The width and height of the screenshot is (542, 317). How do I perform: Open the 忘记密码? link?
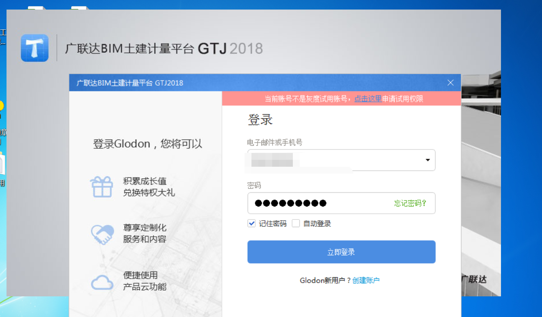pos(410,203)
